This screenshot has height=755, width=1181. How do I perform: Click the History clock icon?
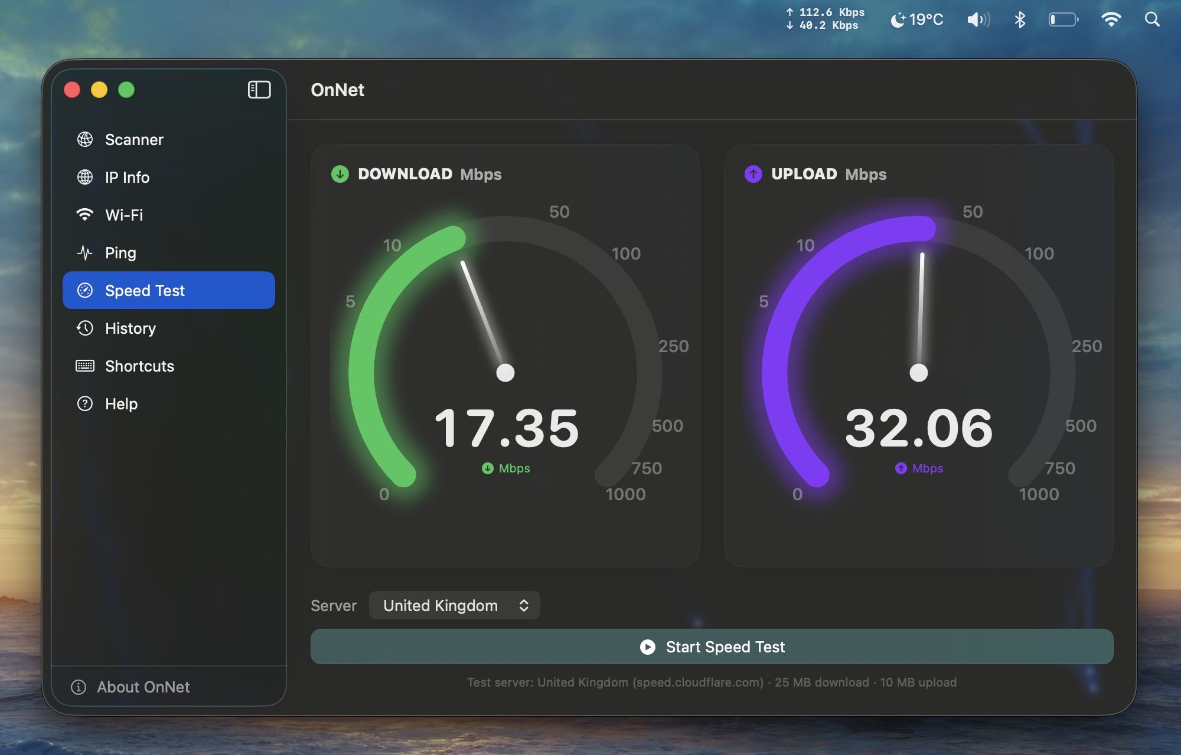click(x=85, y=328)
